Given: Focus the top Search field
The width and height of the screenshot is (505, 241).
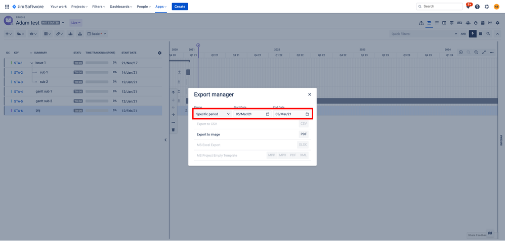Looking at the screenshot, I should pyautogui.click(x=439, y=7).
